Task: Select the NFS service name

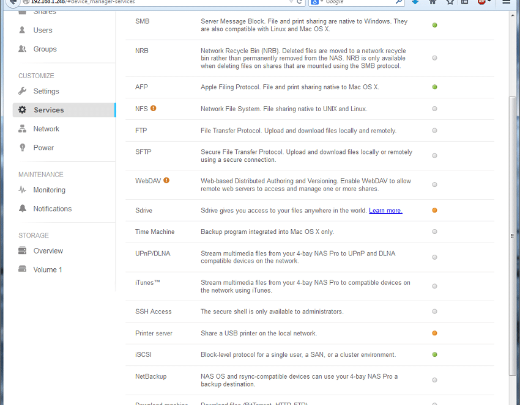Action: point(141,109)
